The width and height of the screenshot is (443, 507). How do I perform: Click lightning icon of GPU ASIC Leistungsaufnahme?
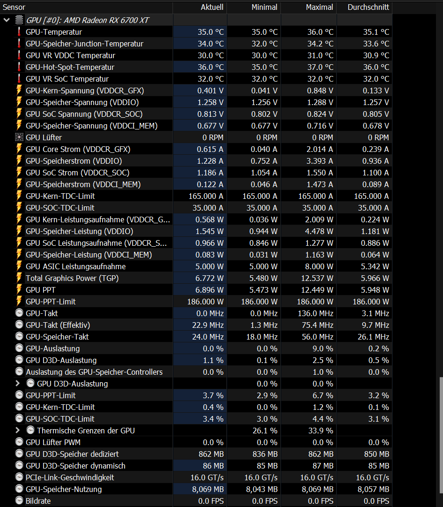[19, 266]
